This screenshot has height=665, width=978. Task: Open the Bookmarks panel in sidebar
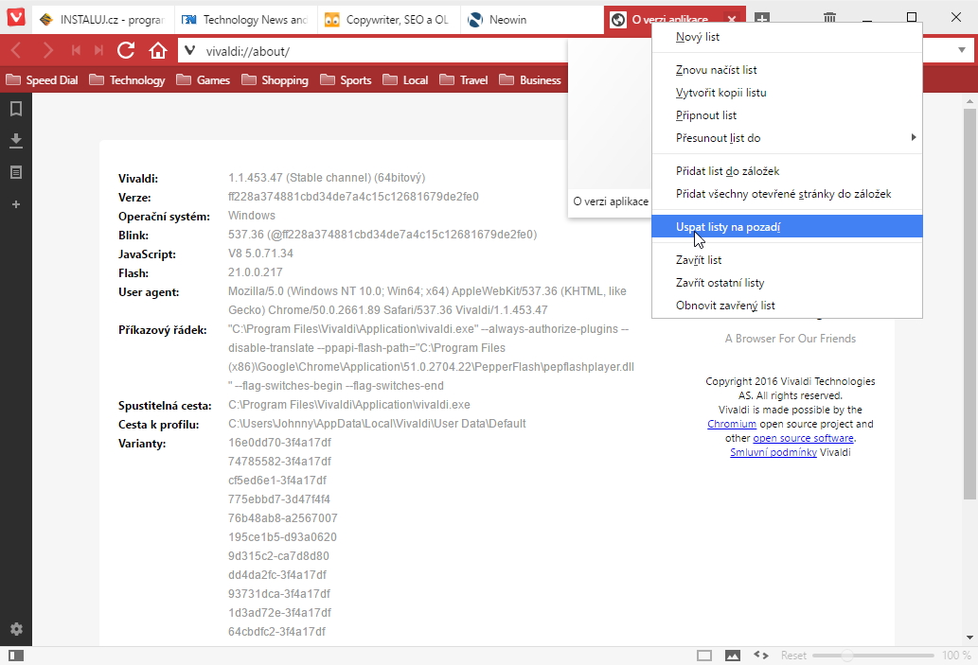pyautogui.click(x=16, y=109)
